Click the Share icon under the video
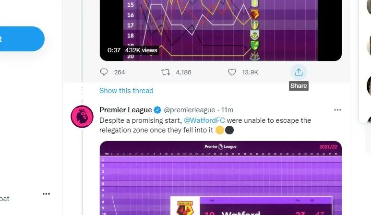Screen dimensions: 371x215 coord(299,72)
